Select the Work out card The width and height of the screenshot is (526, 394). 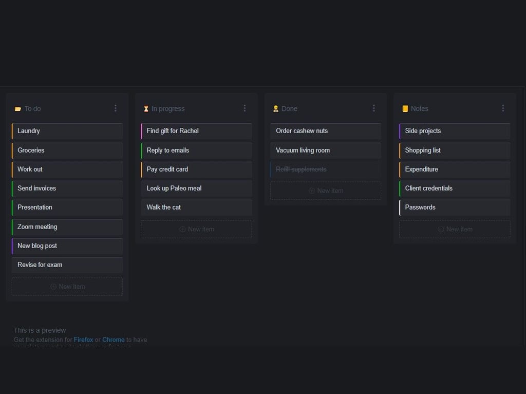(67, 170)
